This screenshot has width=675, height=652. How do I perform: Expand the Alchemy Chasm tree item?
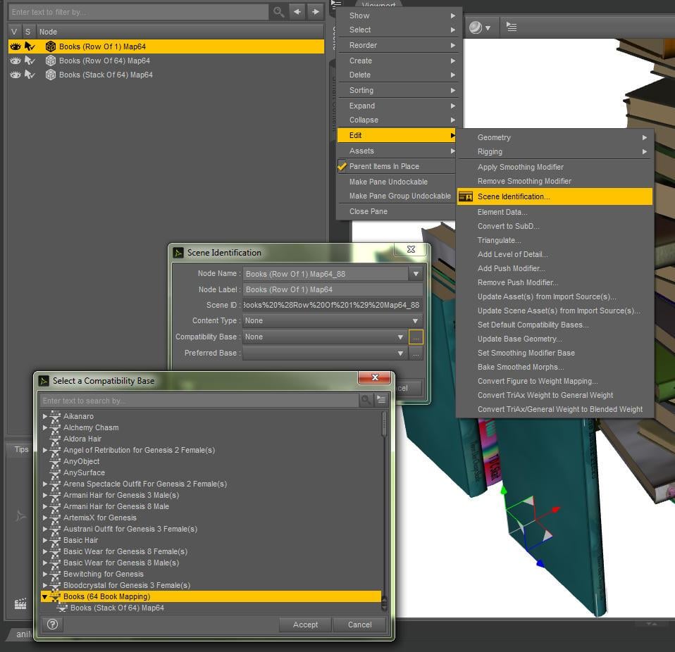[x=45, y=427]
